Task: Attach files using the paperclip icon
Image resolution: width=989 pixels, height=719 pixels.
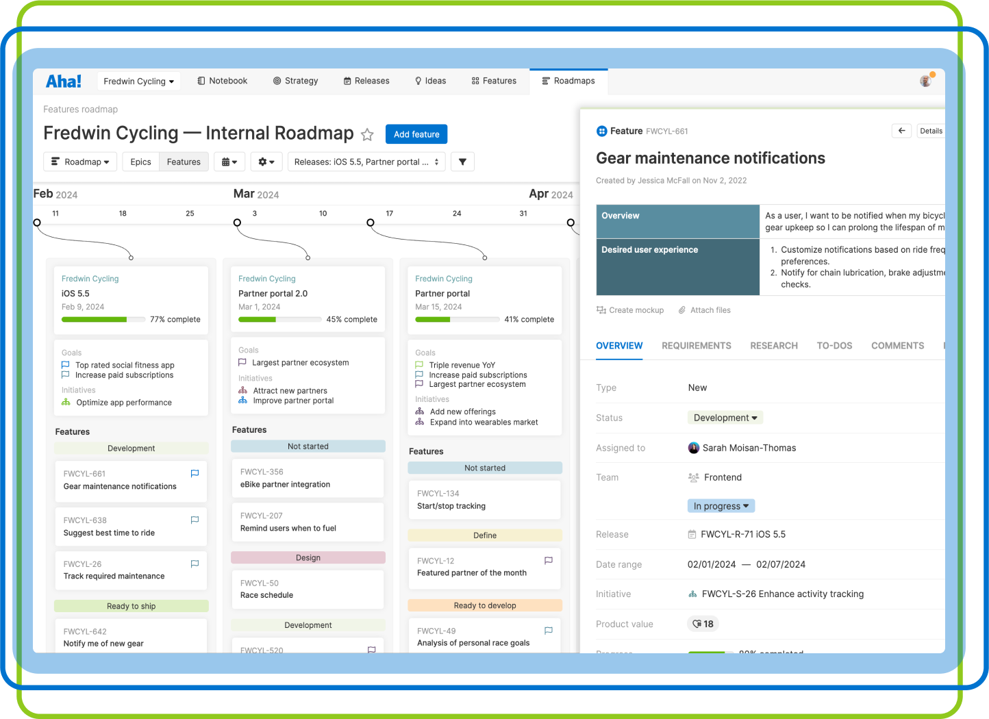Action: (x=683, y=310)
